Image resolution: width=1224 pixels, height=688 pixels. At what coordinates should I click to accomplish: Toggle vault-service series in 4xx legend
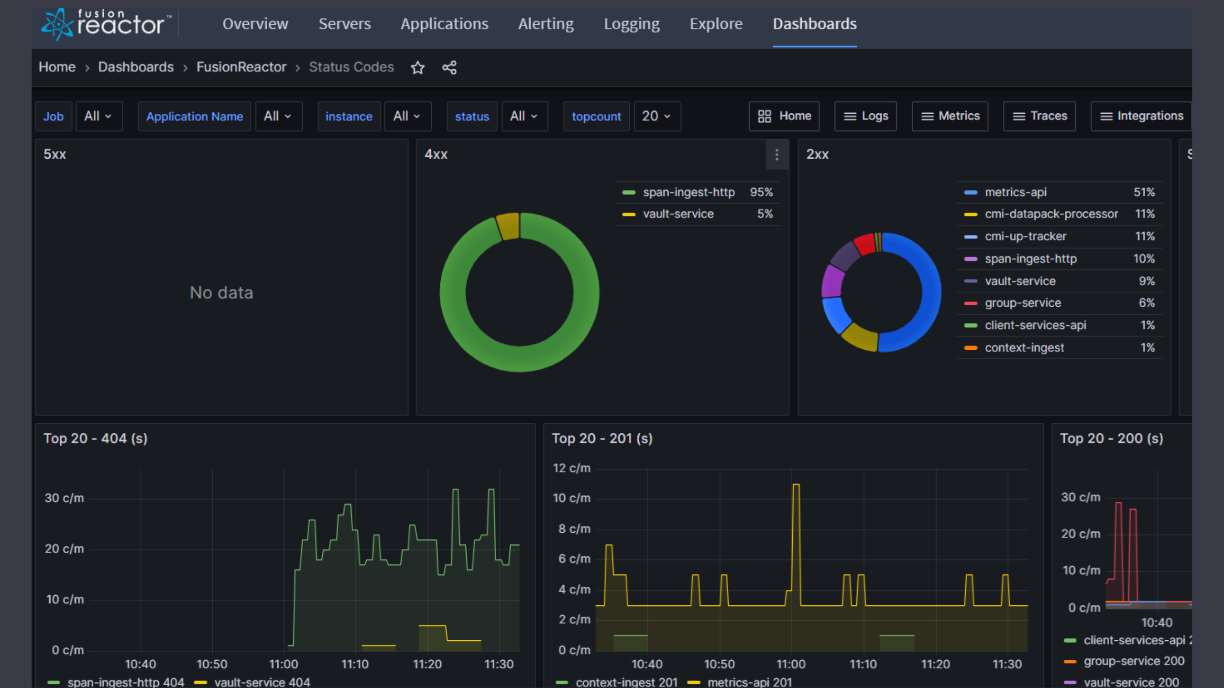point(678,214)
